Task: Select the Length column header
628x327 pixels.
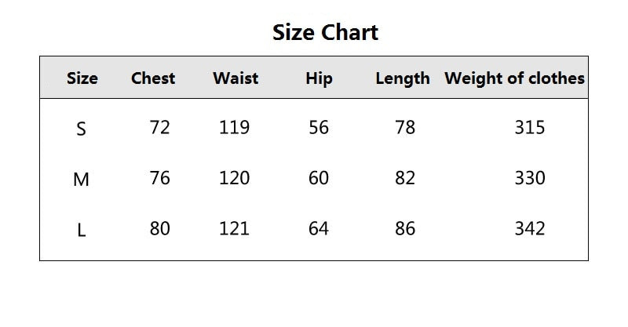Action: tap(403, 78)
